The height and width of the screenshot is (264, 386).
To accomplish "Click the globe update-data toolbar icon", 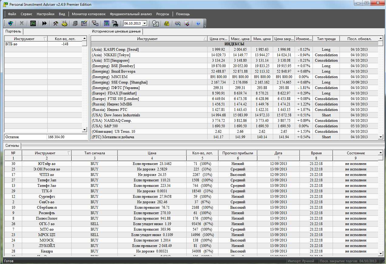I will (x=11, y=23).
